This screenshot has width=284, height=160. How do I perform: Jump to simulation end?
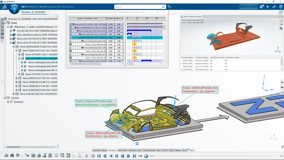[x=134, y=156]
